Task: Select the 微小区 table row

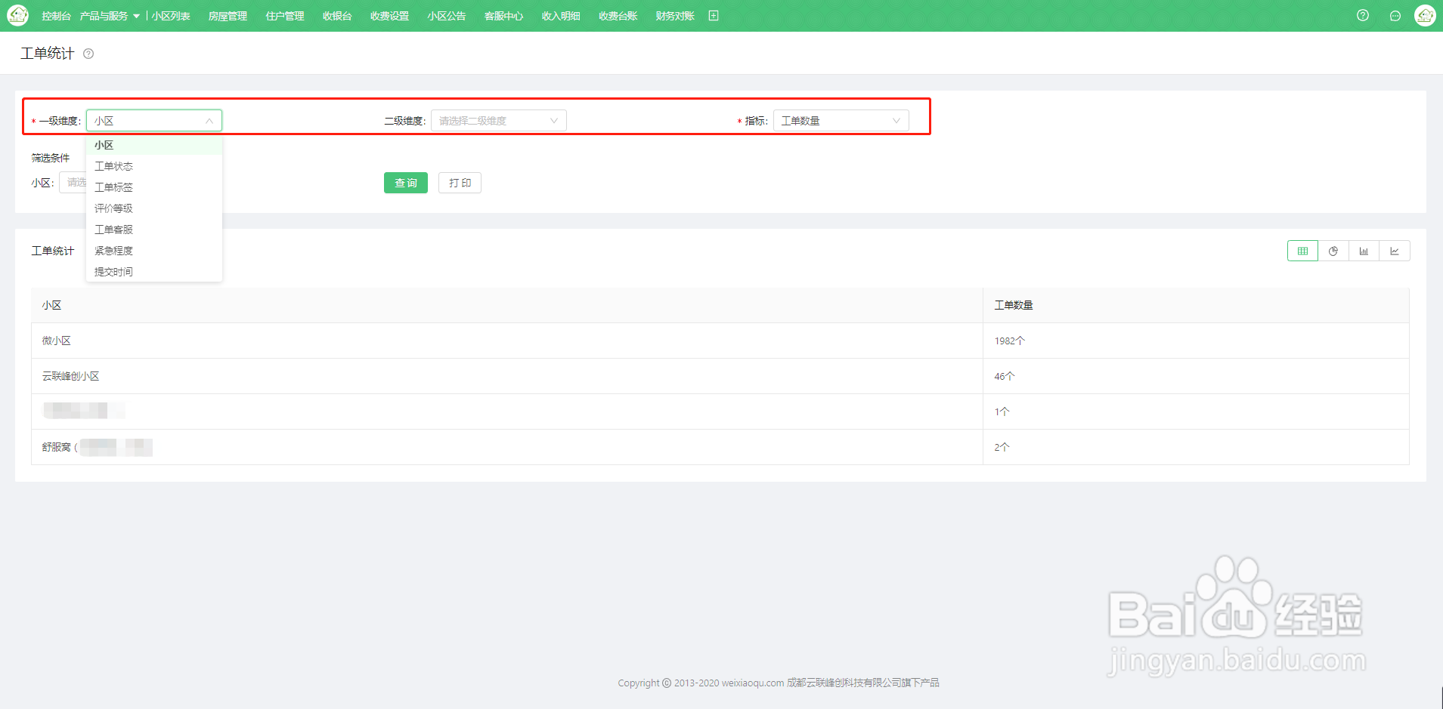Action: click(720, 341)
